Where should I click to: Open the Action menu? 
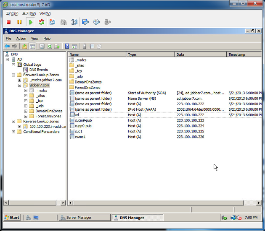21,39
